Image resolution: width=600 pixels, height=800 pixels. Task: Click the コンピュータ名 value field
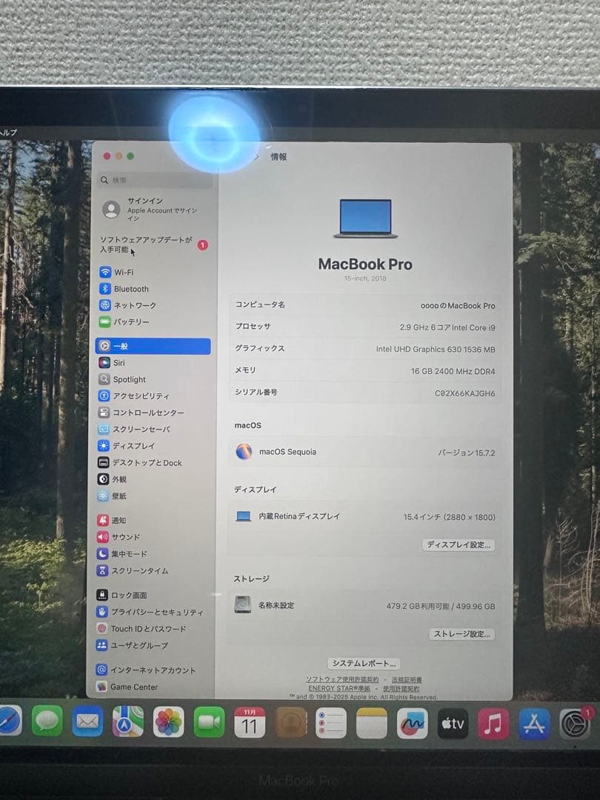[x=458, y=306]
